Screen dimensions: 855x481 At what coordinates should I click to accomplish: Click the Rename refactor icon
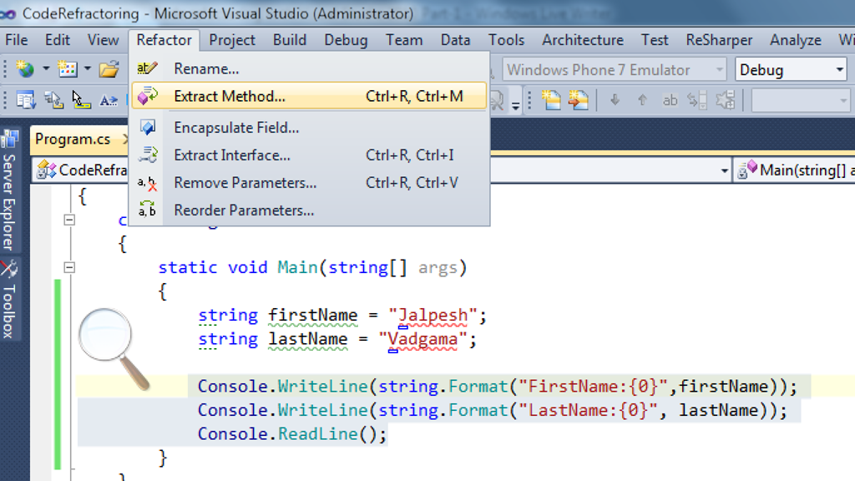(147, 68)
